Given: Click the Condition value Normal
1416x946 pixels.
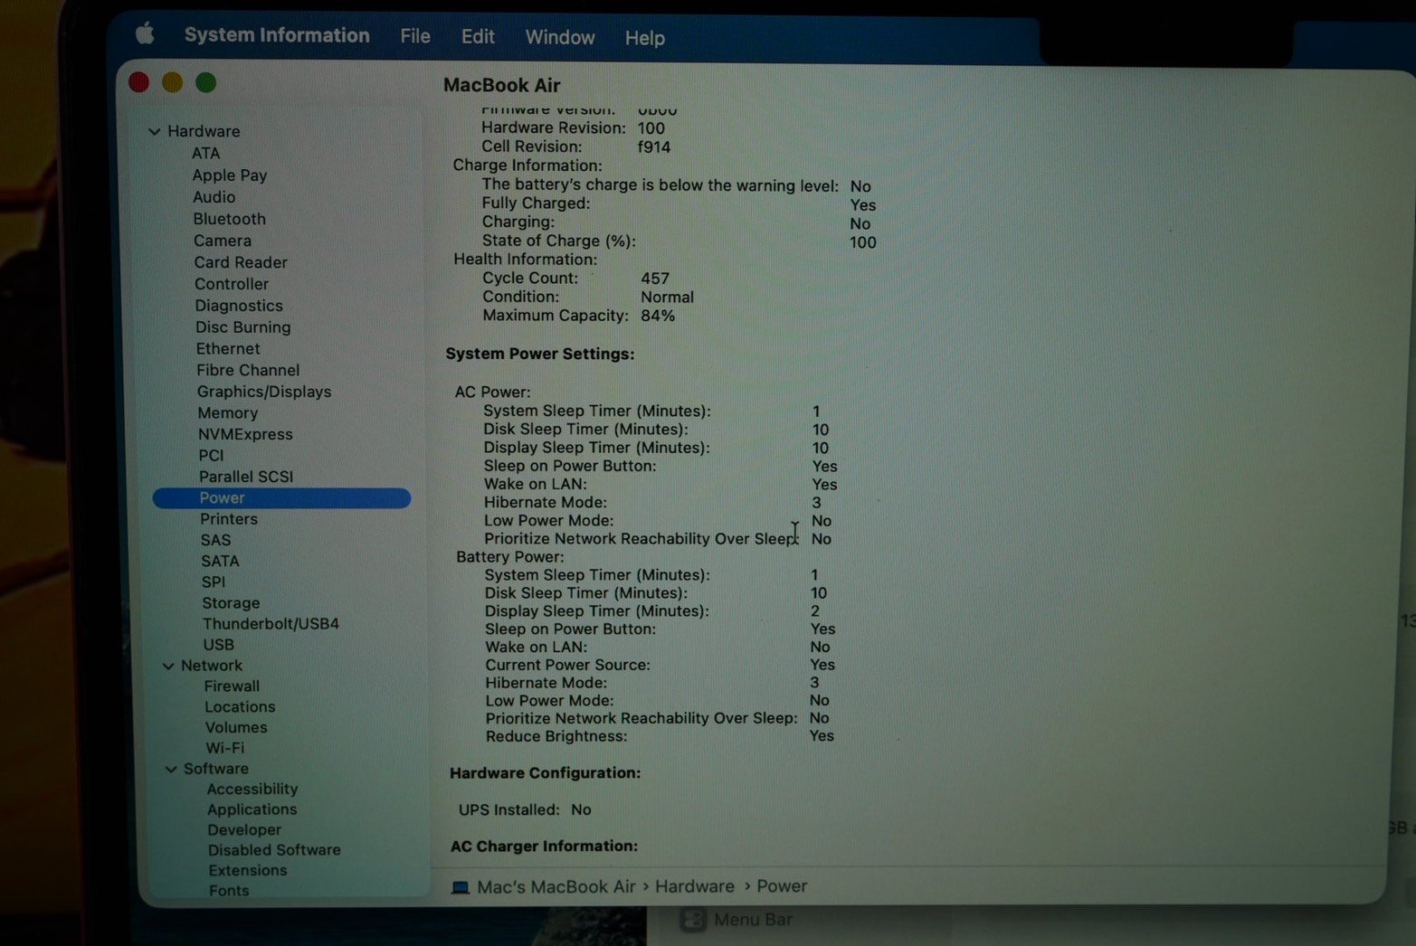Looking at the screenshot, I should [667, 297].
